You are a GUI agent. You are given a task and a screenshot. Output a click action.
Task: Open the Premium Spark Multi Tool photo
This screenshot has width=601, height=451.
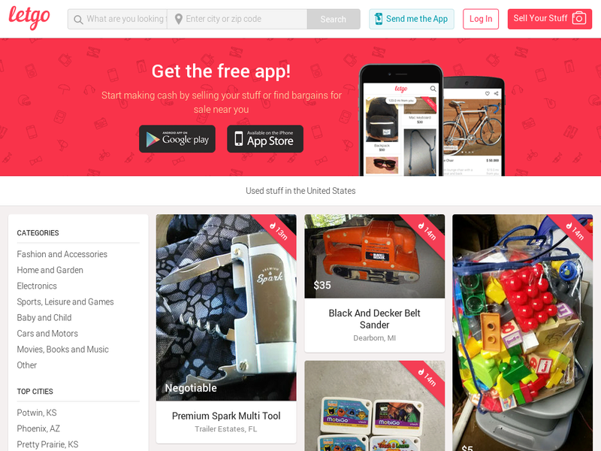click(x=226, y=307)
